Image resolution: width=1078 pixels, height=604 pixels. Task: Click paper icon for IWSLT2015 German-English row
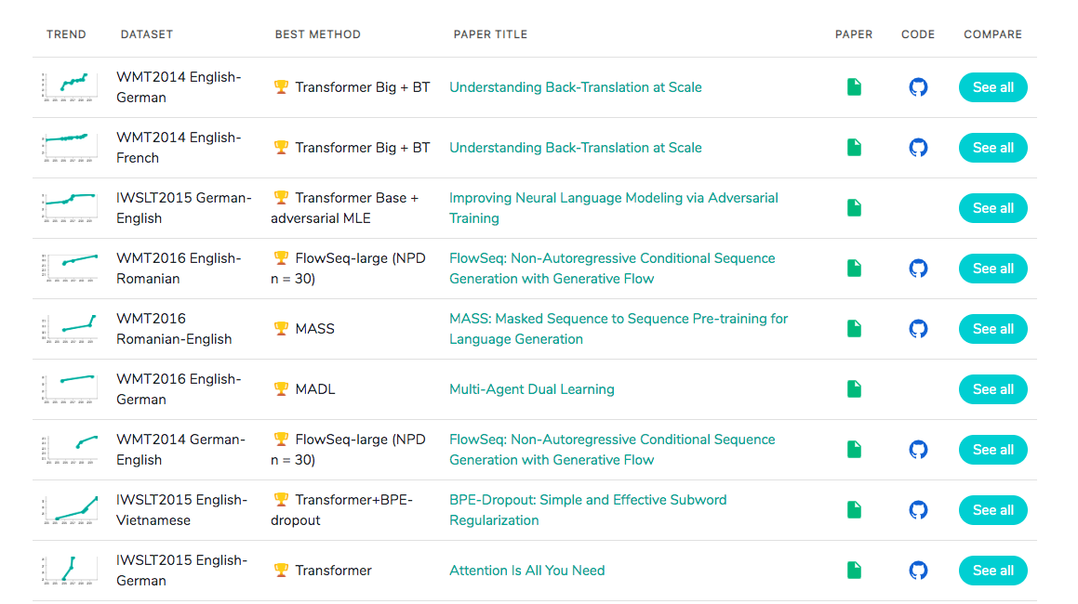pos(854,208)
